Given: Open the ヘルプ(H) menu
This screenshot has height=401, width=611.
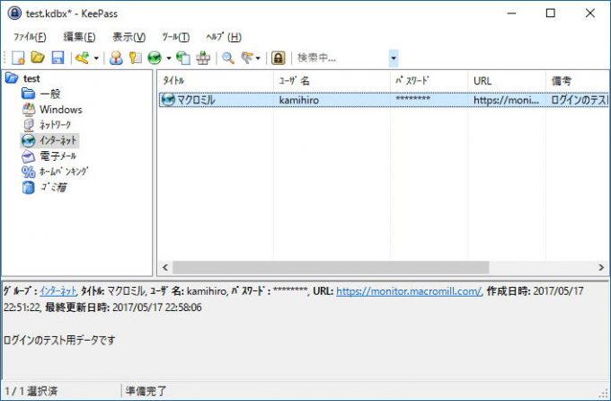Looking at the screenshot, I should point(224,37).
